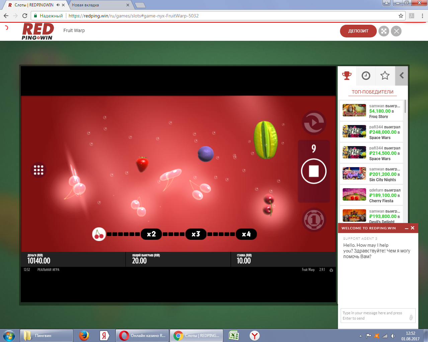Close the game with round X icon
The height and width of the screenshot is (342, 428).
pyautogui.click(x=397, y=31)
